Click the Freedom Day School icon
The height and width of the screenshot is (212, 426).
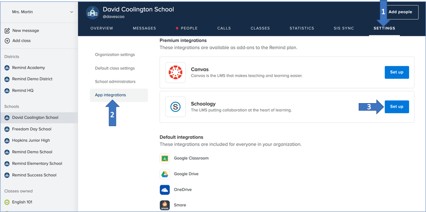7,129
